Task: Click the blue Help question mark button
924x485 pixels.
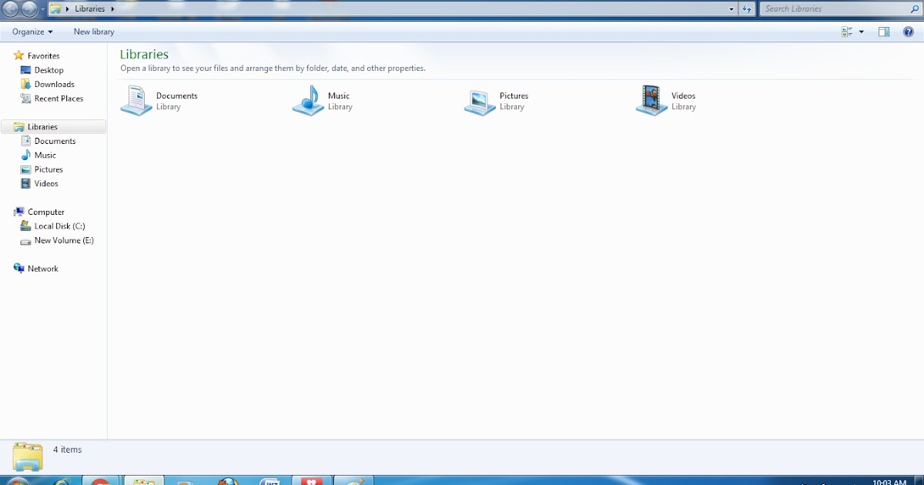Action: point(909,32)
